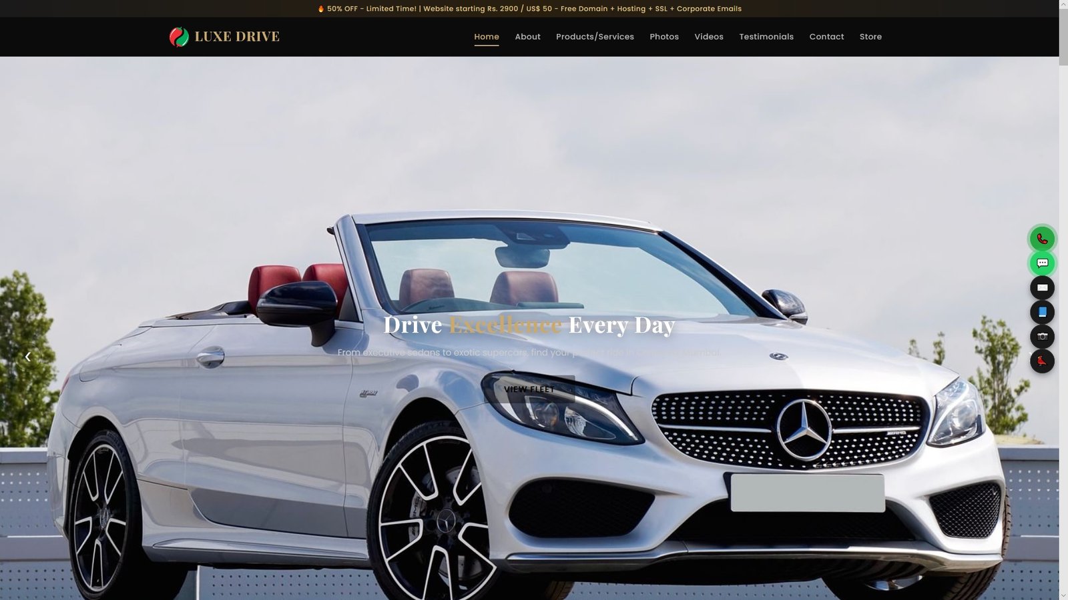Open the green chat message floating button
The width and height of the screenshot is (1068, 600).
point(1042,263)
